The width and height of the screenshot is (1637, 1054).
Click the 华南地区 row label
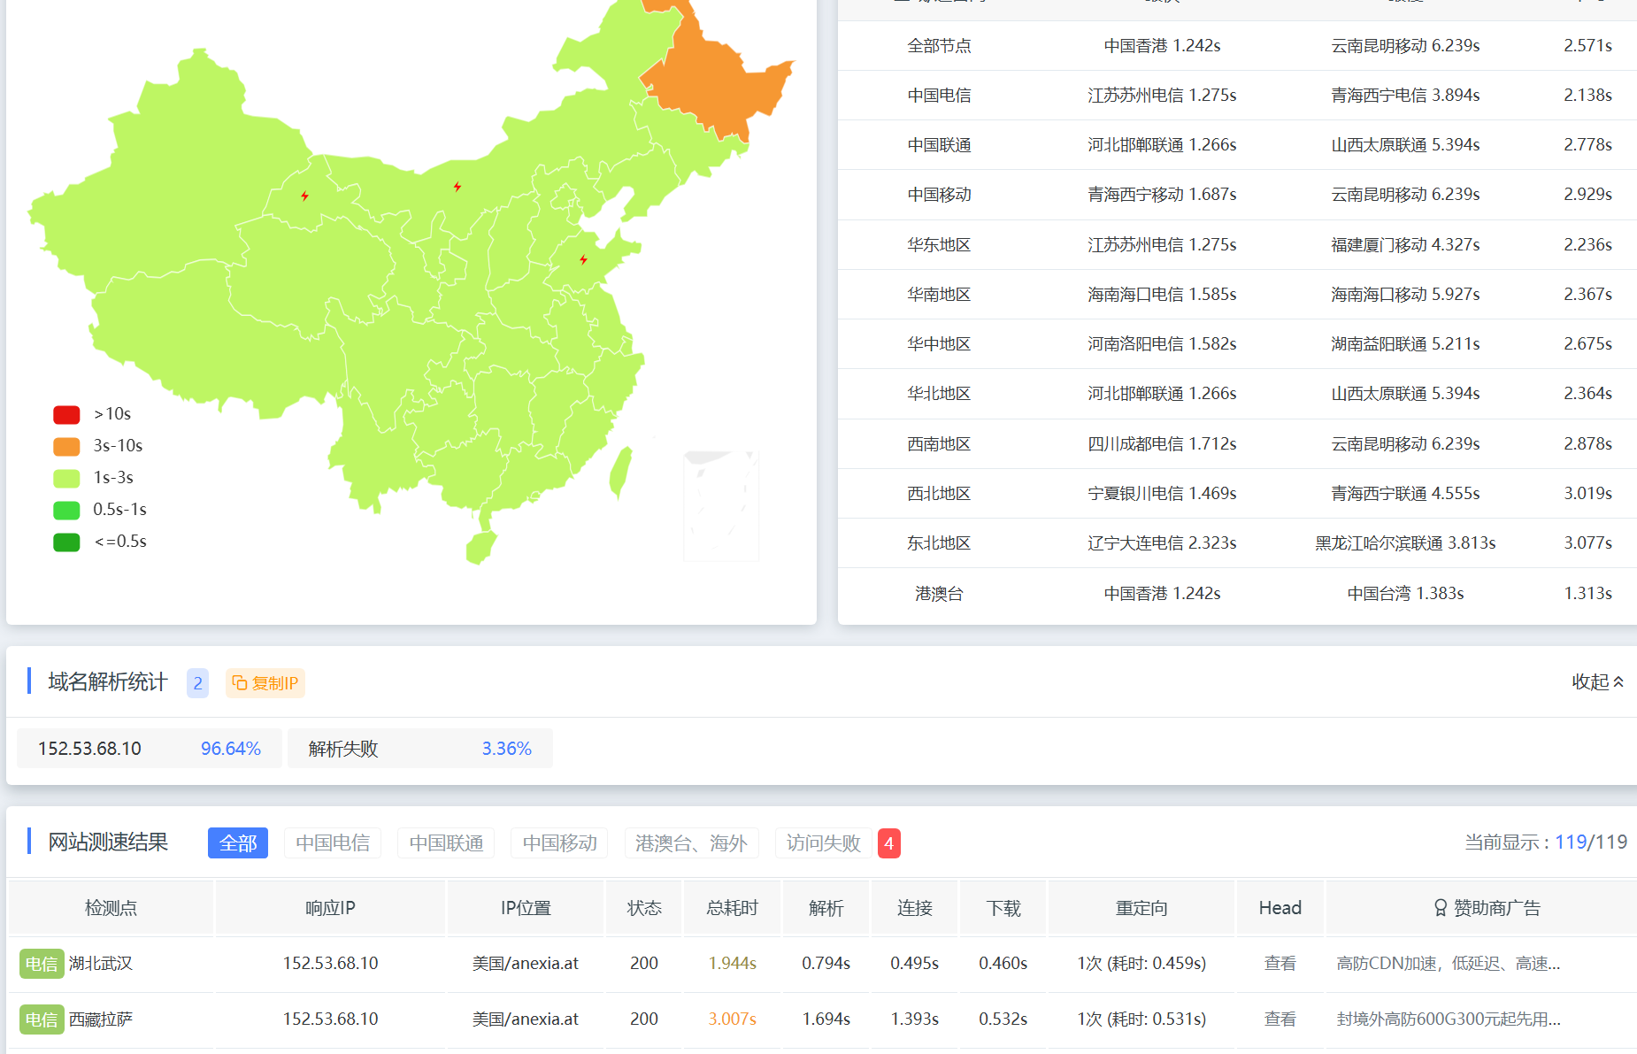point(939,295)
